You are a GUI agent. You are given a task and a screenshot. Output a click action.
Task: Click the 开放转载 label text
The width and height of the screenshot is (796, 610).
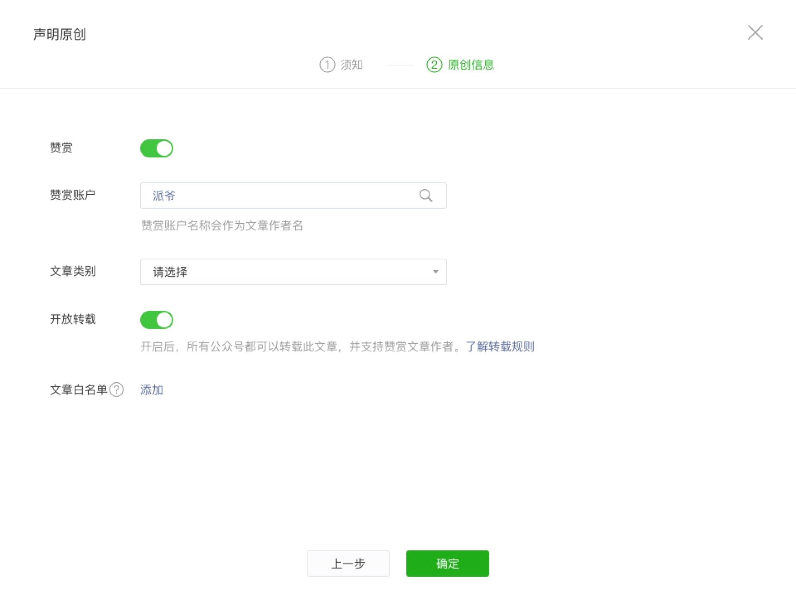pos(73,319)
